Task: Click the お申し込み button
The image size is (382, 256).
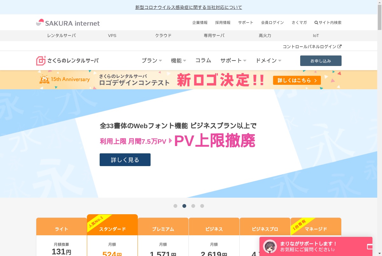Action: click(321, 61)
